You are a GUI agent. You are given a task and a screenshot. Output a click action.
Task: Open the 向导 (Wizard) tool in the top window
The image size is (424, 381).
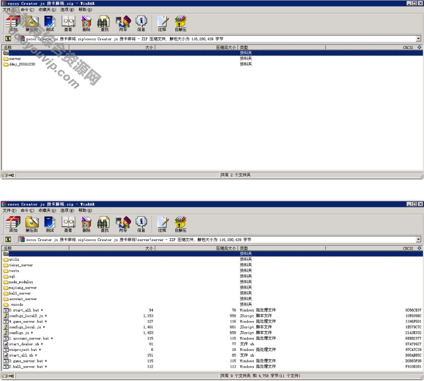coord(123,23)
